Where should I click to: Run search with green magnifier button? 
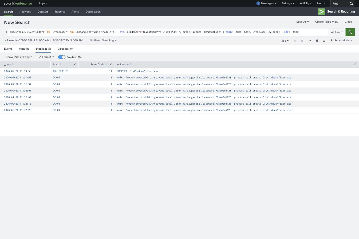click(x=350, y=32)
